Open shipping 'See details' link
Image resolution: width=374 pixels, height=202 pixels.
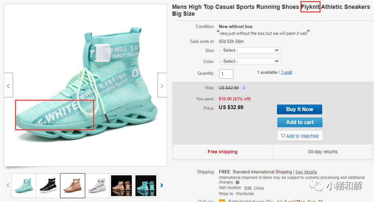coord(306,172)
